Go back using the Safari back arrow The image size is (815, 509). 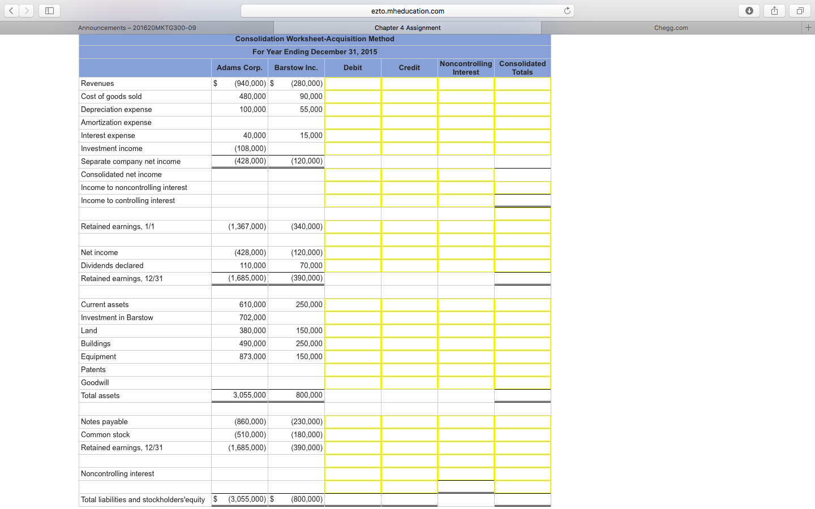[11, 11]
